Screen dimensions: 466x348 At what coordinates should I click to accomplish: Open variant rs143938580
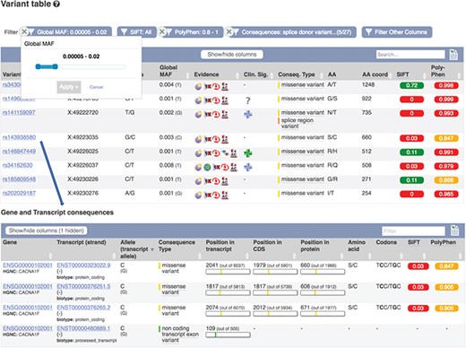19,137
